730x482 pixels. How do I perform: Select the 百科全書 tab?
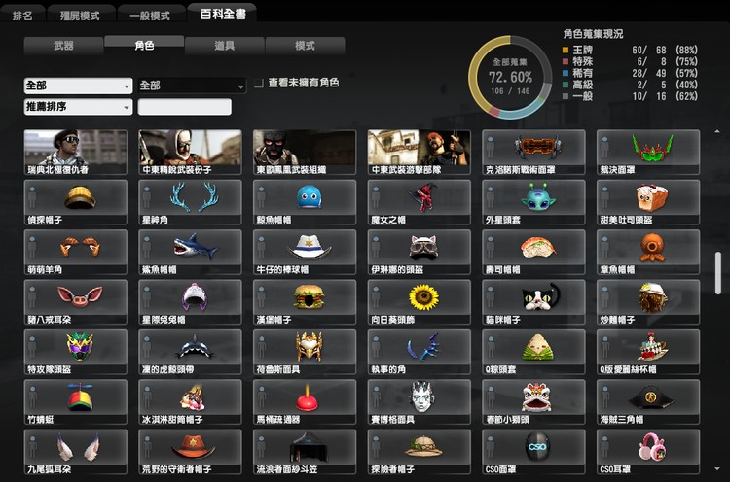(223, 14)
